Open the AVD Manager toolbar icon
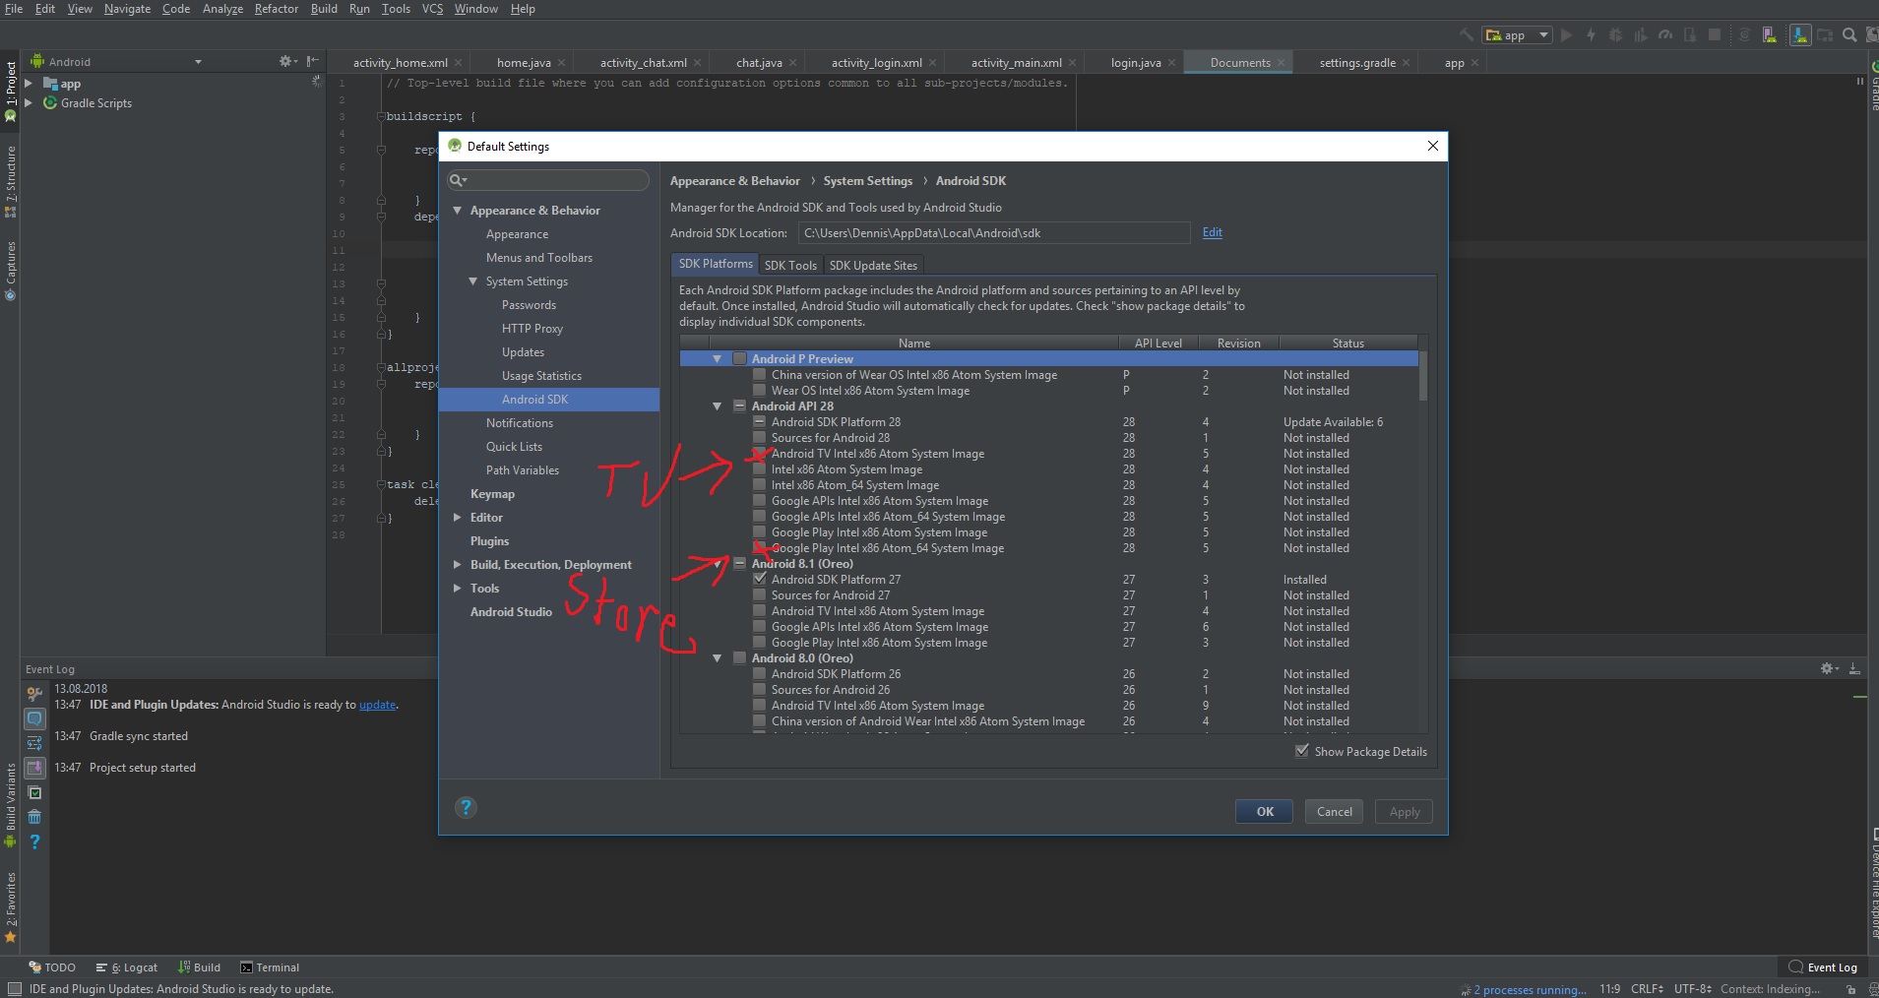The height and width of the screenshot is (998, 1879). [x=1769, y=35]
